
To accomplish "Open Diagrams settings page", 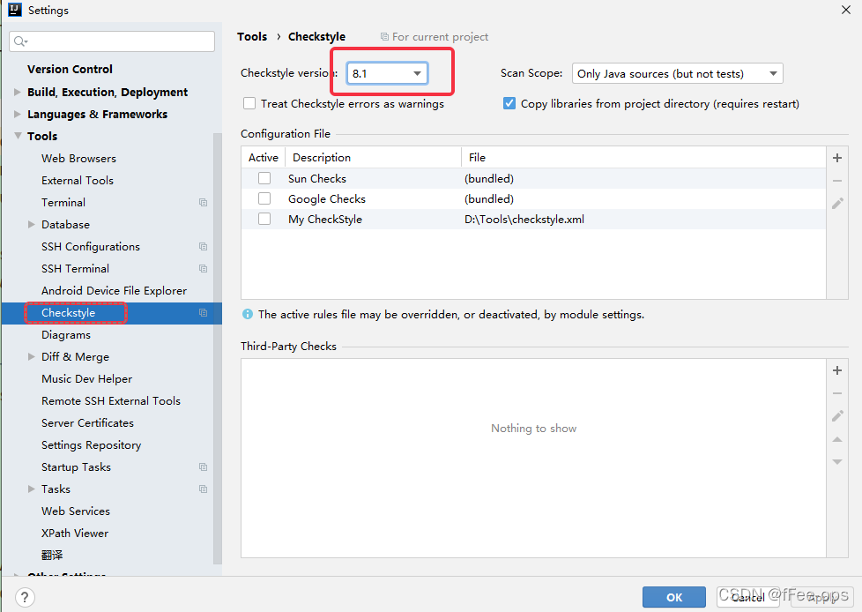I will [66, 335].
